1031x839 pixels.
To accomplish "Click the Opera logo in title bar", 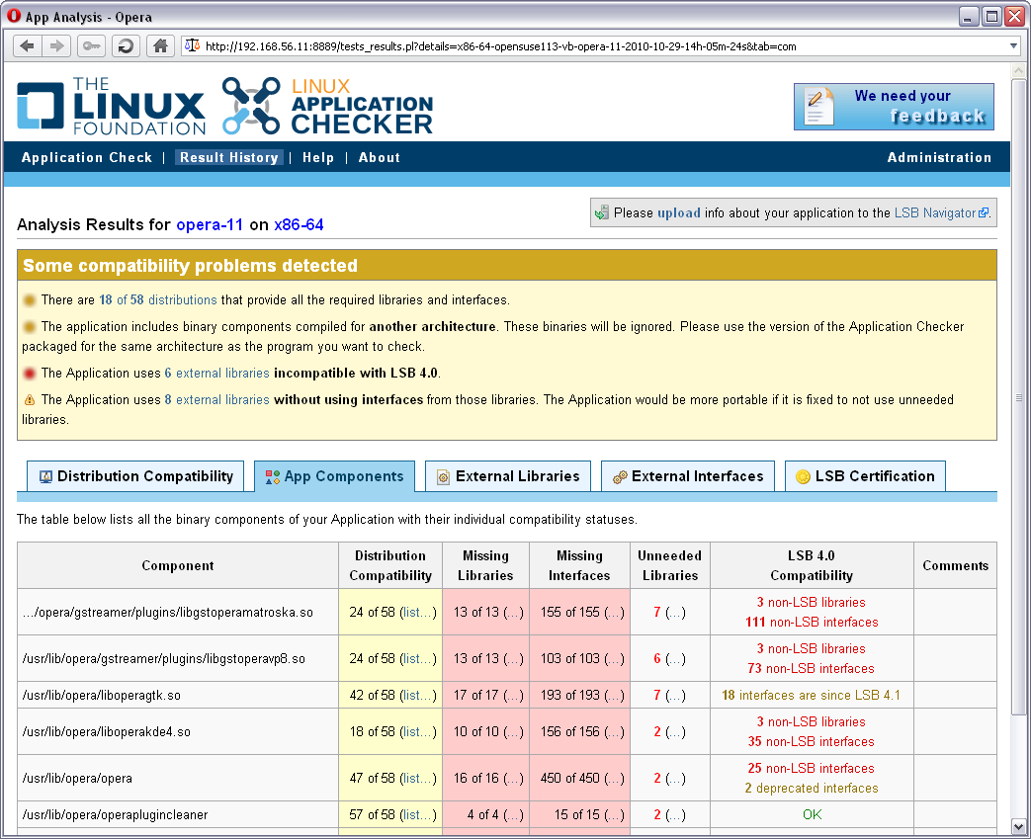I will 14,16.
